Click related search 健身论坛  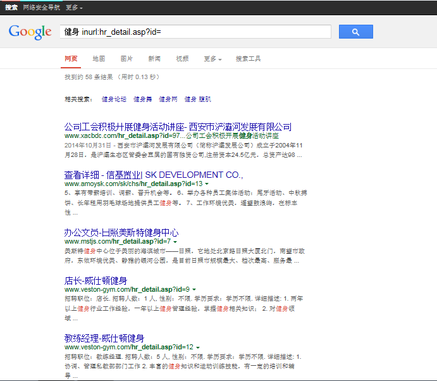(114, 99)
